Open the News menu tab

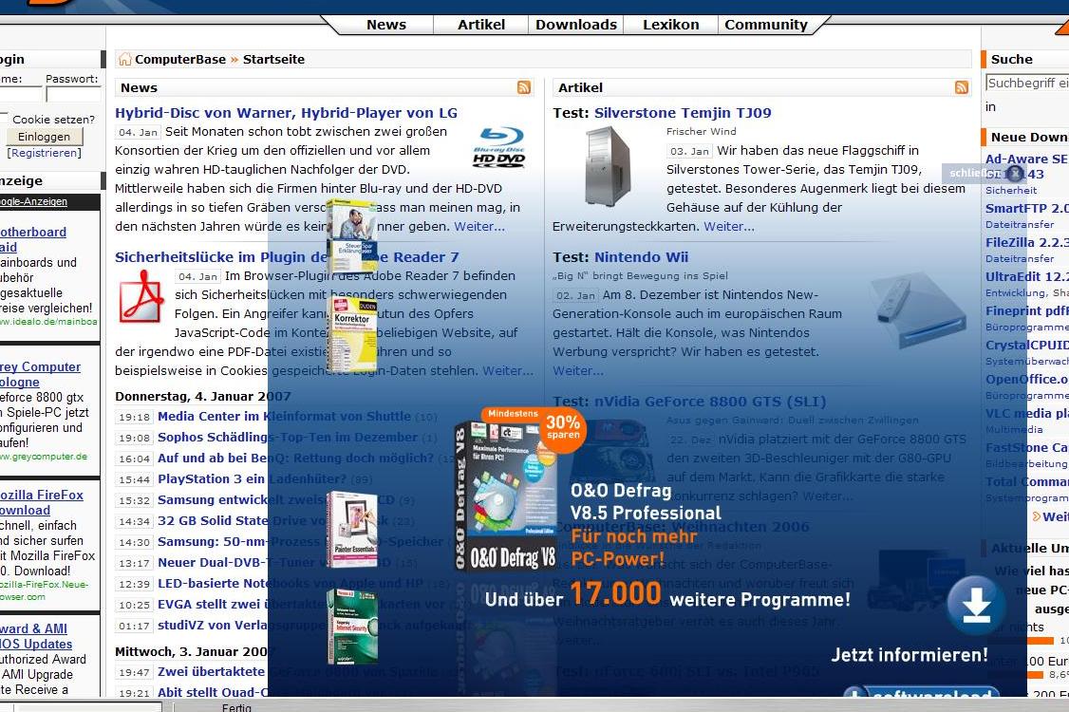pos(385,25)
